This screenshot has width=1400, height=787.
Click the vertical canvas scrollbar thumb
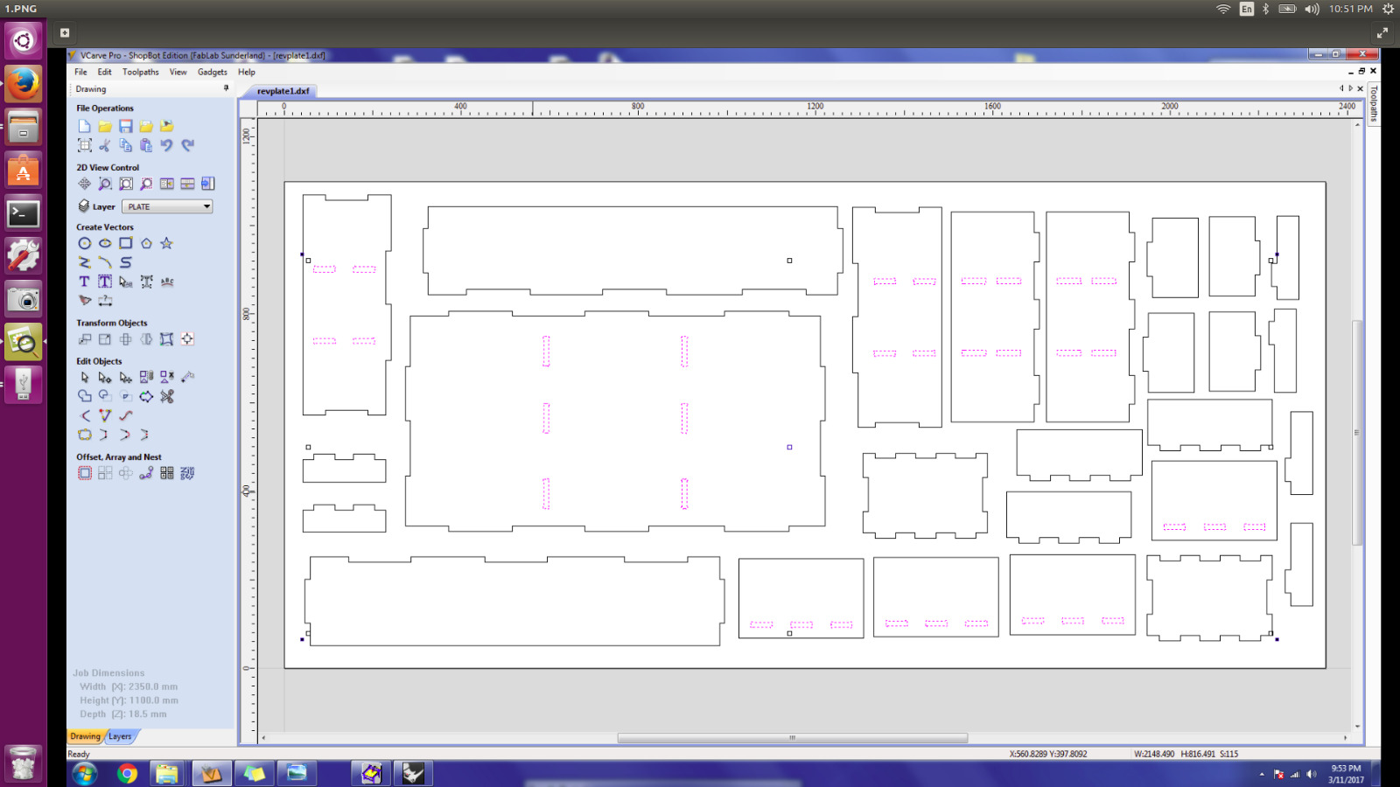[x=1357, y=433]
